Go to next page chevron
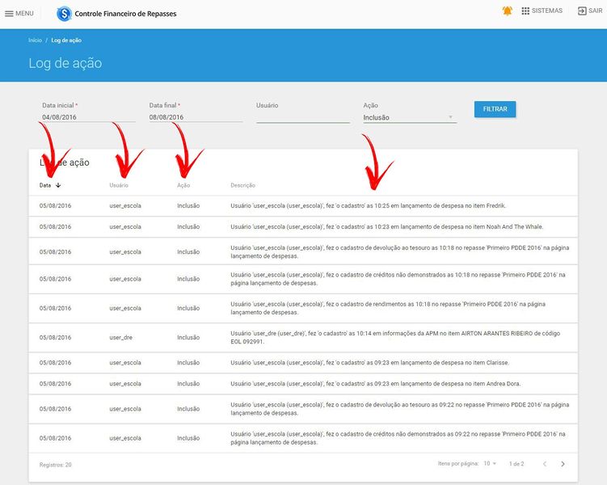The width and height of the screenshot is (607, 485). tap(563, 464)
